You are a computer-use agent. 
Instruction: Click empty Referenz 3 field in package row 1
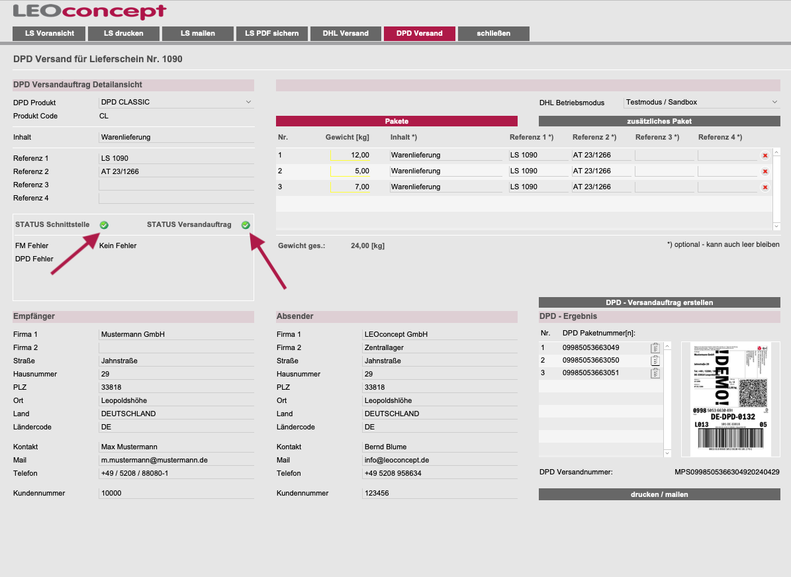pos(665,155)
